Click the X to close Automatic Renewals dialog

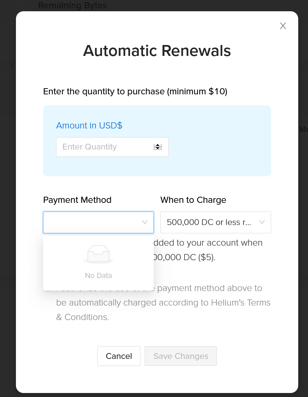(x=283, y=26)
